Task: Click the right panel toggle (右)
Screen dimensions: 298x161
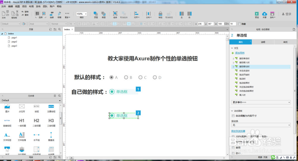Action: [190, 14]
